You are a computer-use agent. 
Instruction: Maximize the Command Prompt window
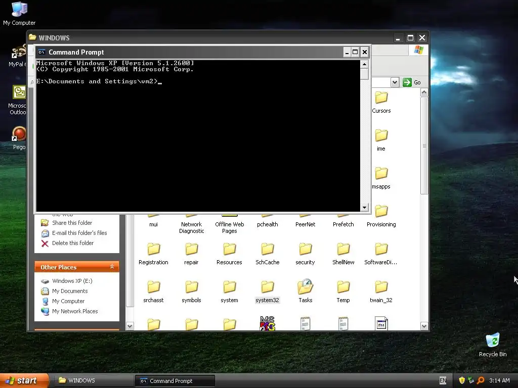click(x=355, y=52)
